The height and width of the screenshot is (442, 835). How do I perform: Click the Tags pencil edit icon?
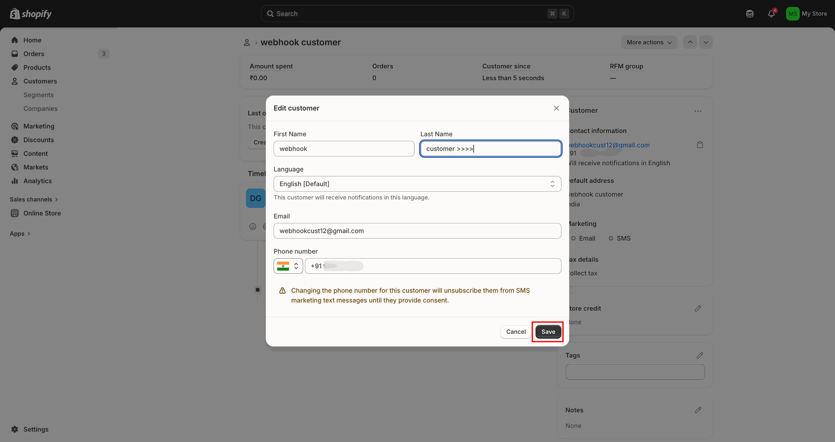click(x=700, y=355)
